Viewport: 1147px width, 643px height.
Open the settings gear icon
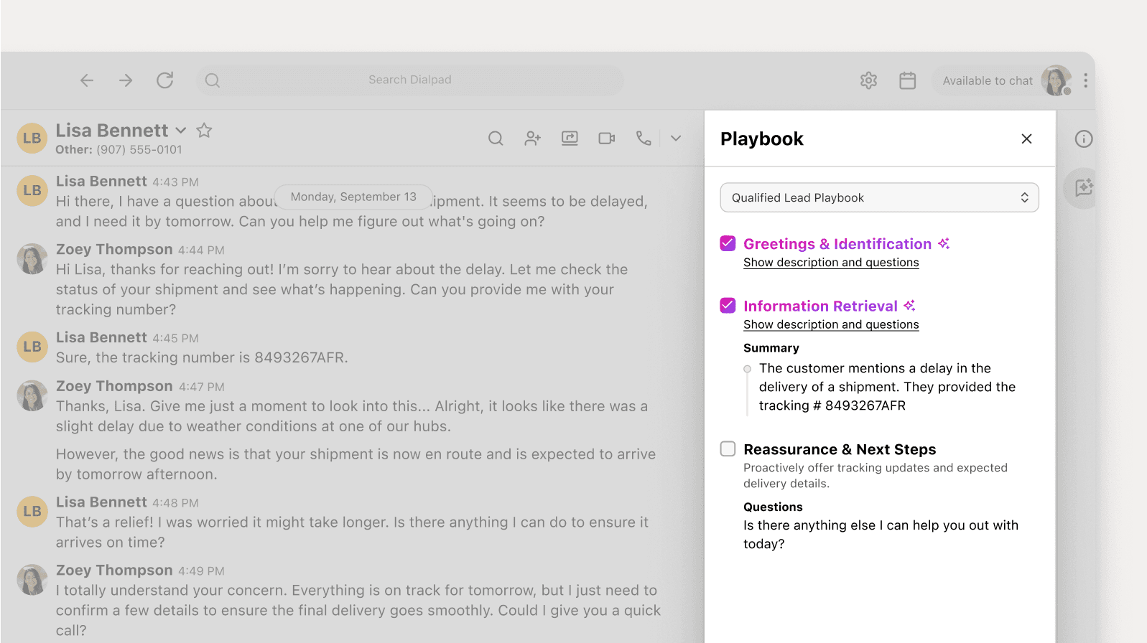(868, 80)
